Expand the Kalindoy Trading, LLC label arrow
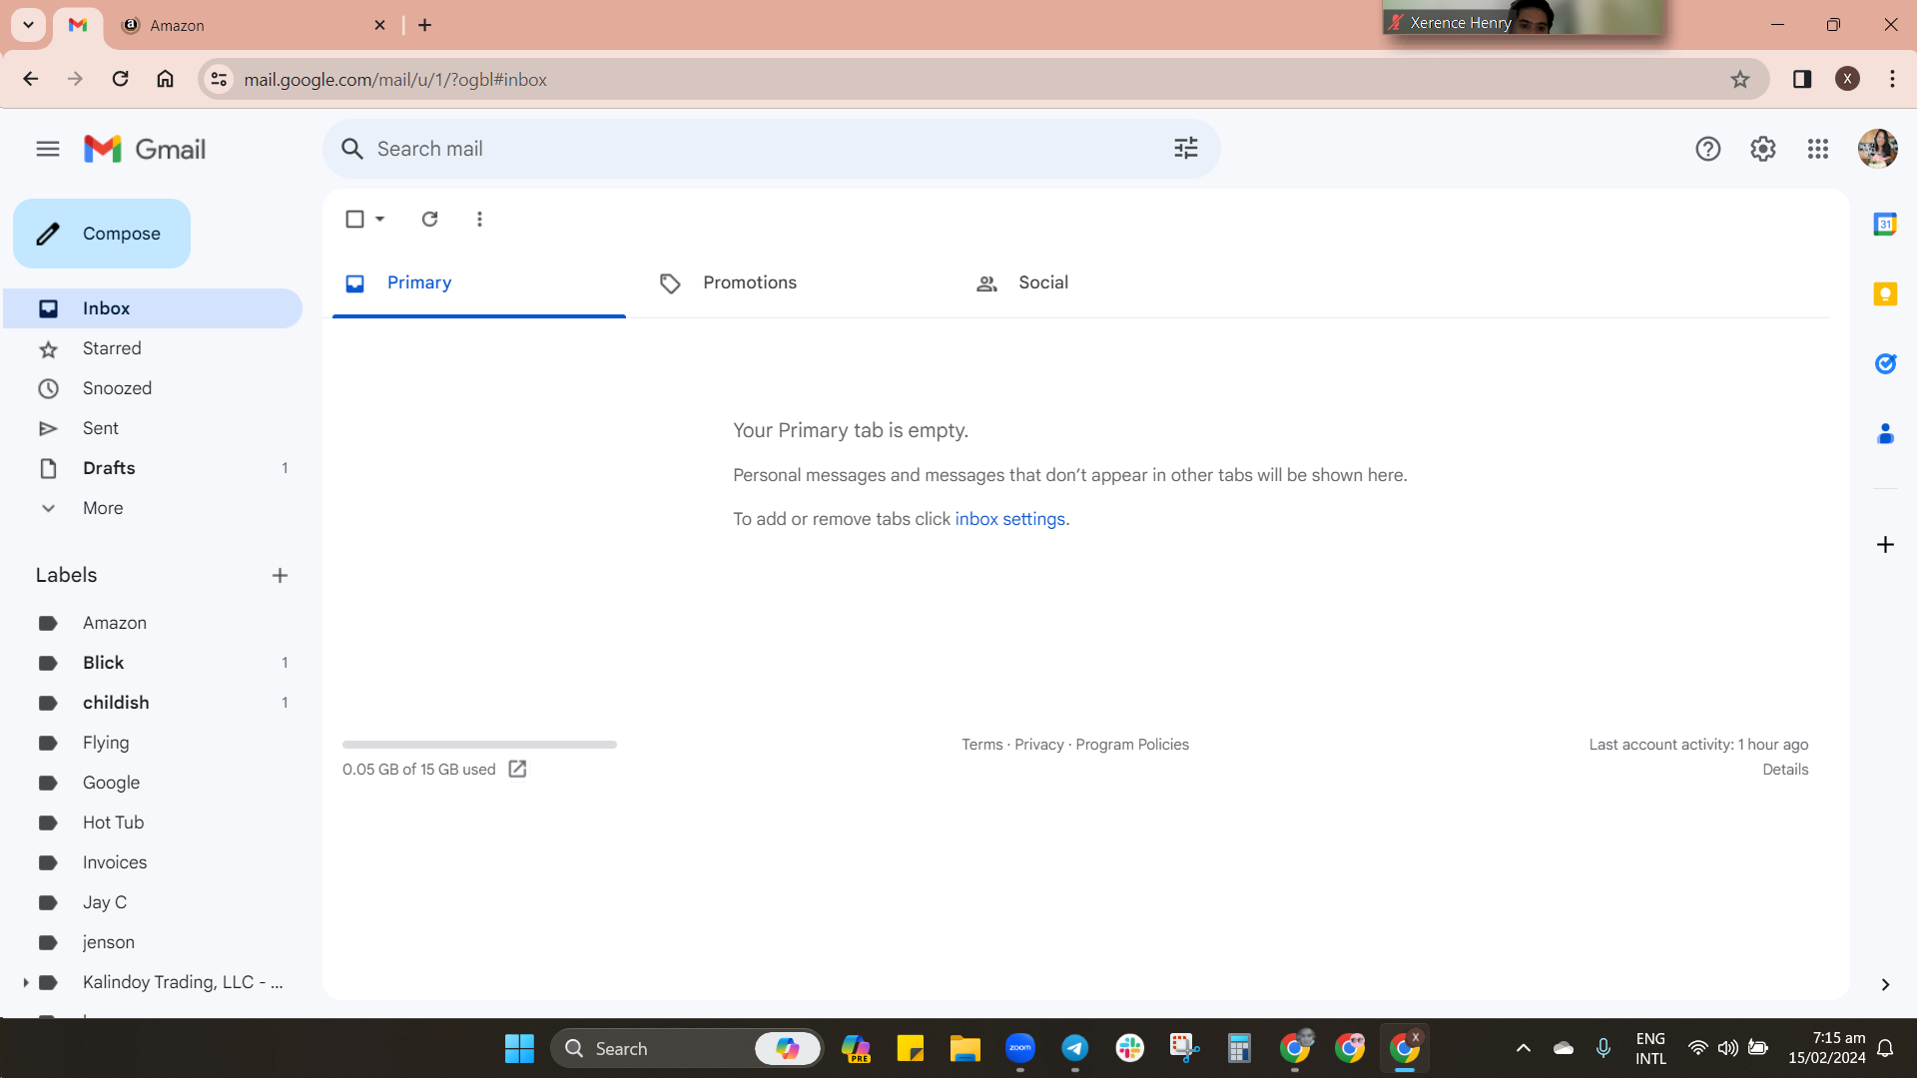The image size is (1917, 1078). [25, 982]
